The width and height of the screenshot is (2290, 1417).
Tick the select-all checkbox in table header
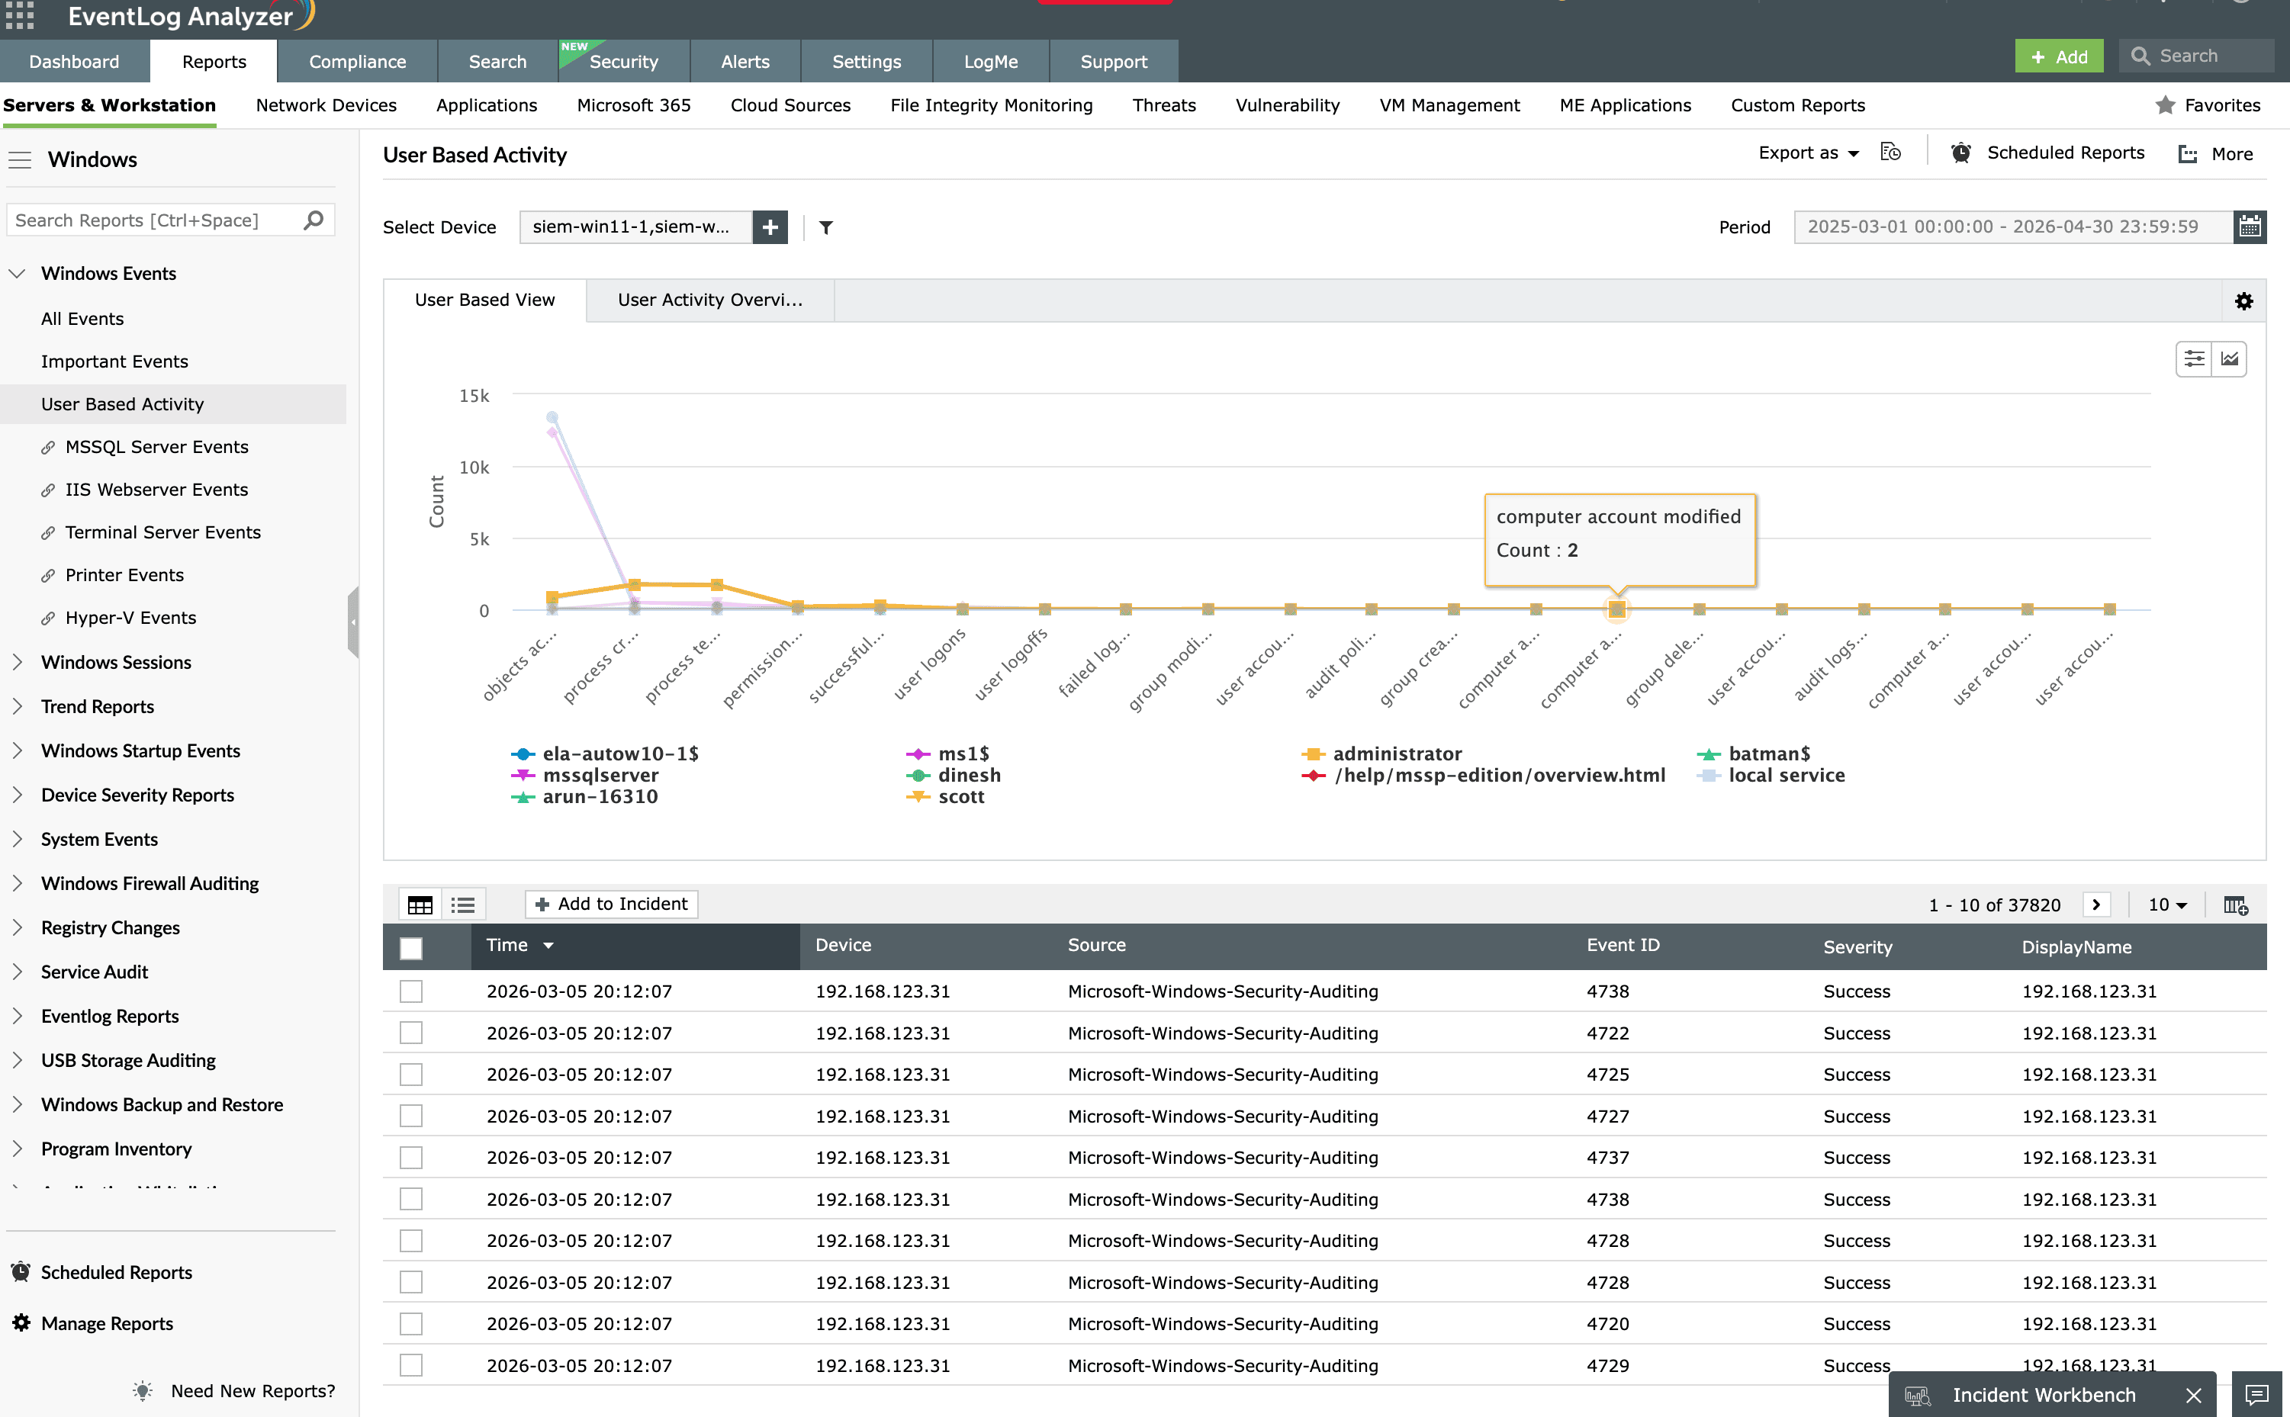(x=410, y=947)
